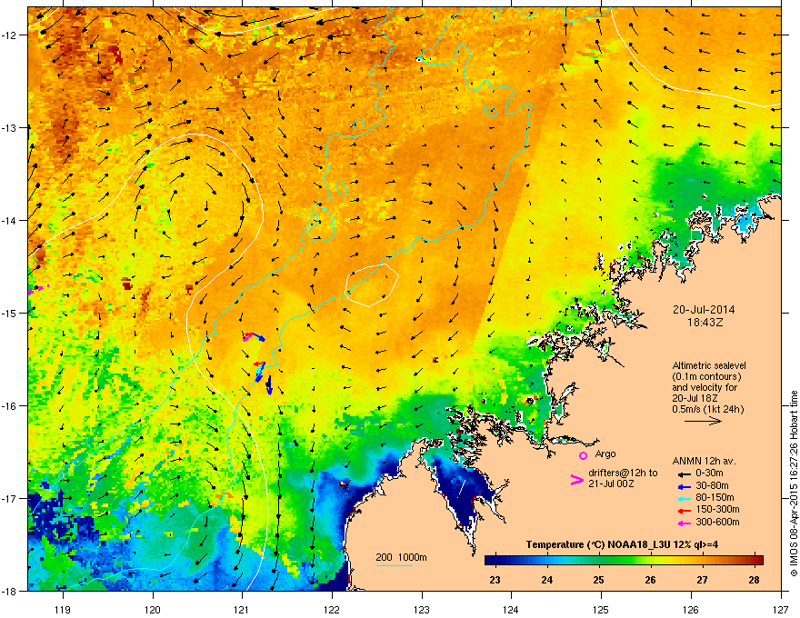Screen dimensions: 800x618
Task: Click the latitude axis label '-13'
Action: (x=9, y=127)
